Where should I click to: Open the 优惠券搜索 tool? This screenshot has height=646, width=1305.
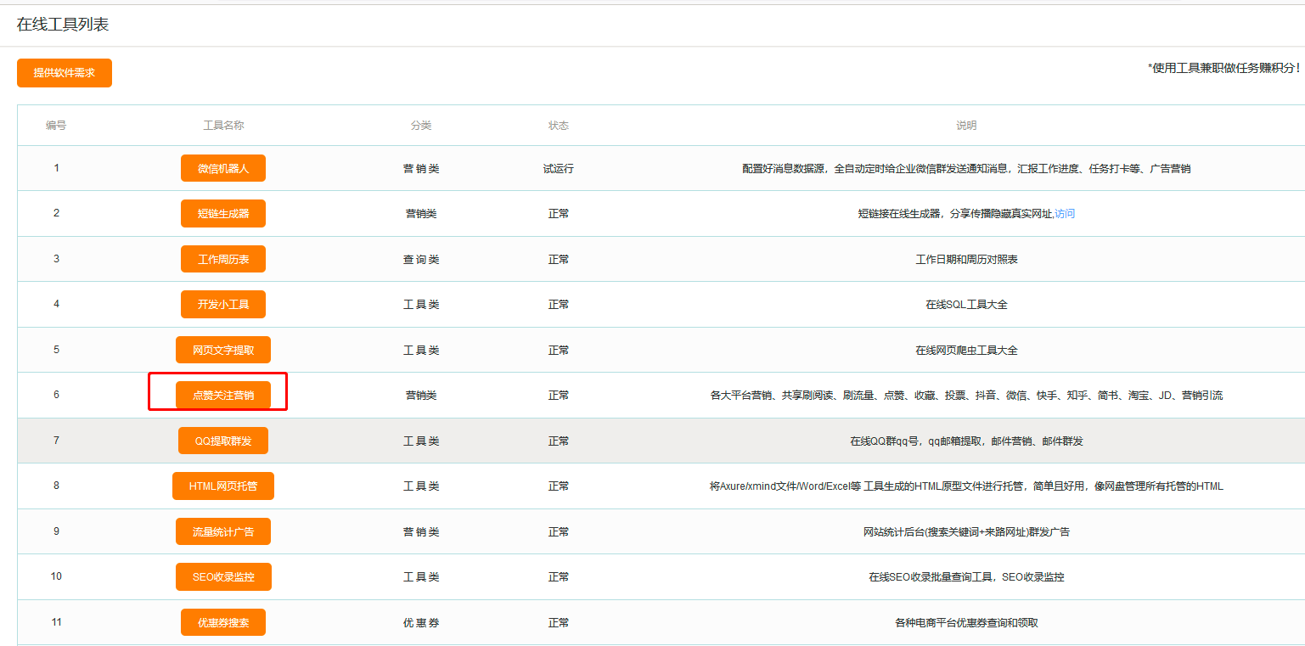(222, 621)
